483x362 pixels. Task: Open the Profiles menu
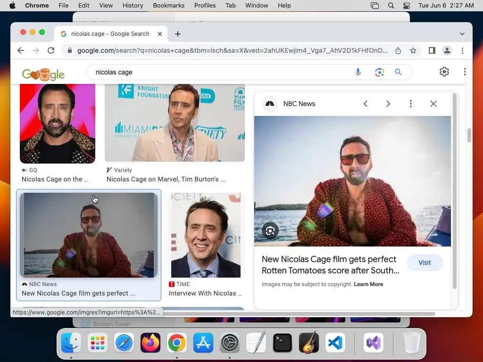[x=205, y=6]
